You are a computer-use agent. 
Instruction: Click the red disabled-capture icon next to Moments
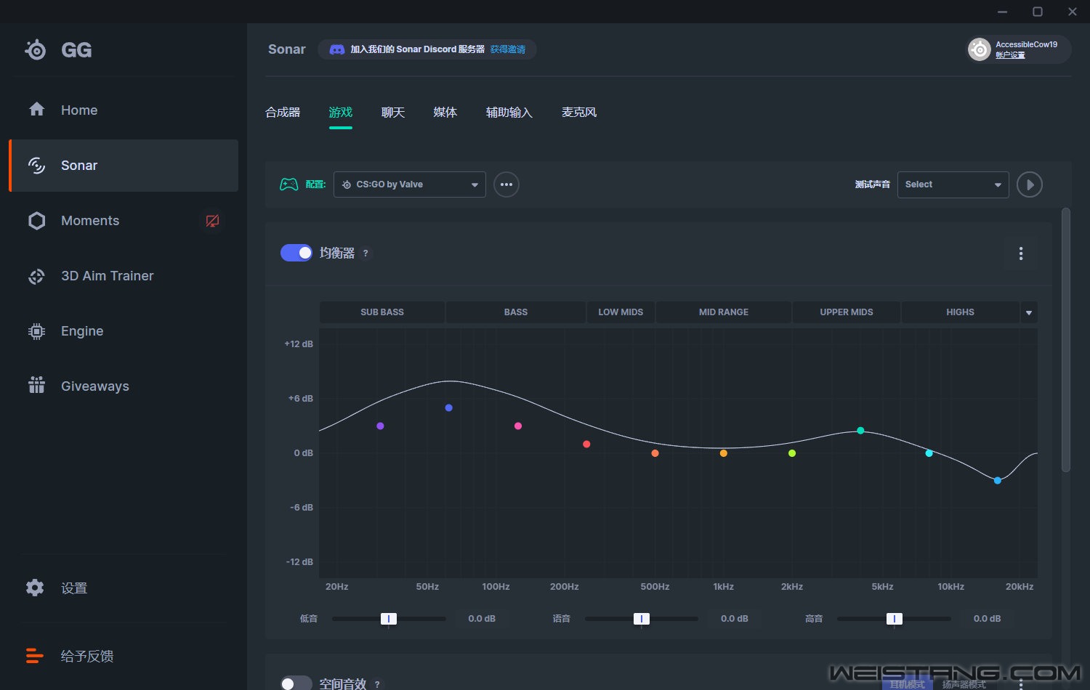(x=212, y=221)
